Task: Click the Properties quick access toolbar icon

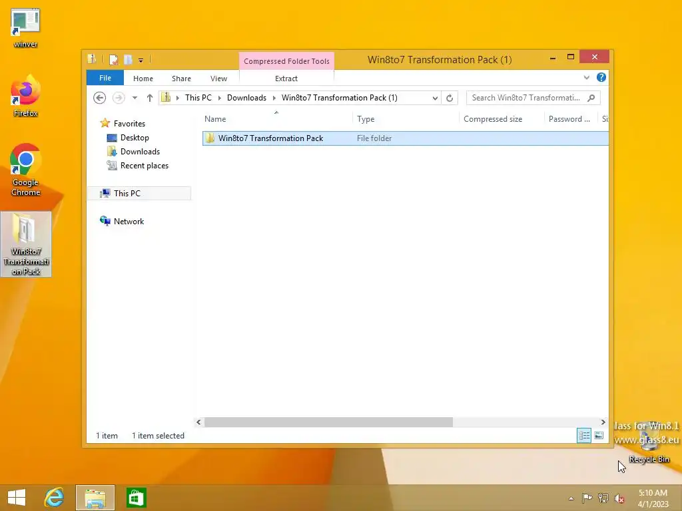Action: 113,60
